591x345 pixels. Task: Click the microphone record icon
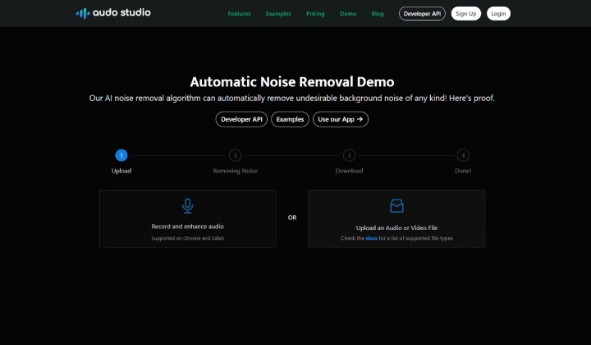[x=188, y=206]
